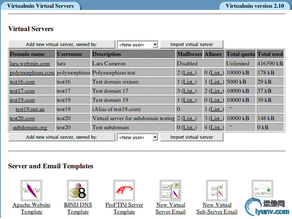List aliases for polymorphism.com
The width and height of the screenshot is (292, 219).
pyautogui.click(x=216, y=73)
